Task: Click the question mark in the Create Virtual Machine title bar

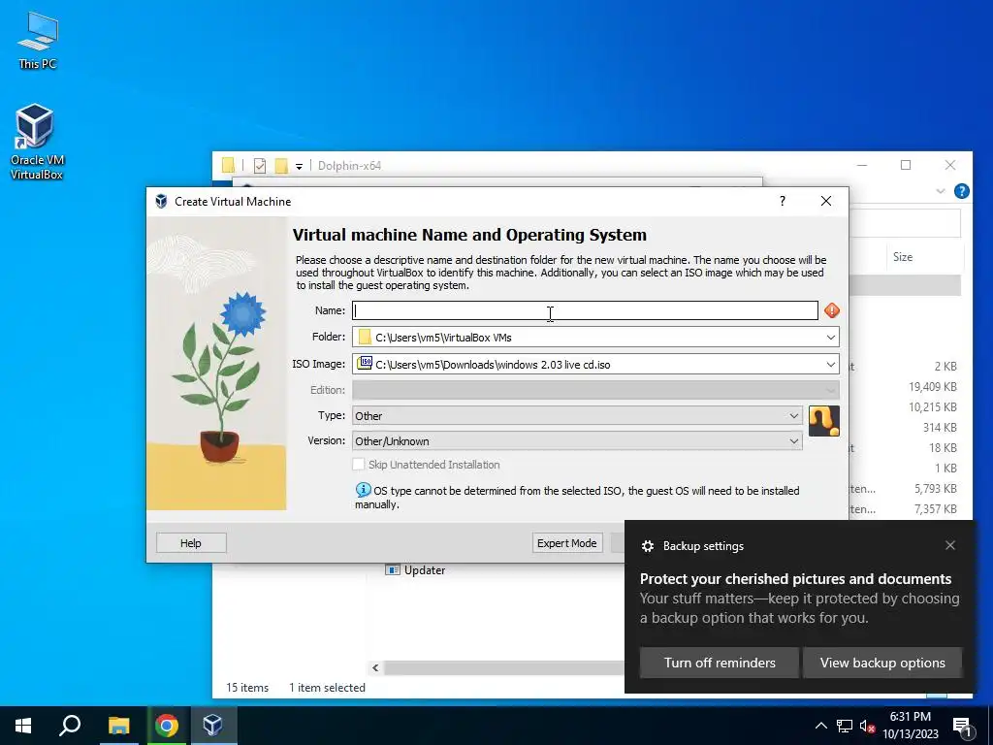Action: [x=783, y=201]
